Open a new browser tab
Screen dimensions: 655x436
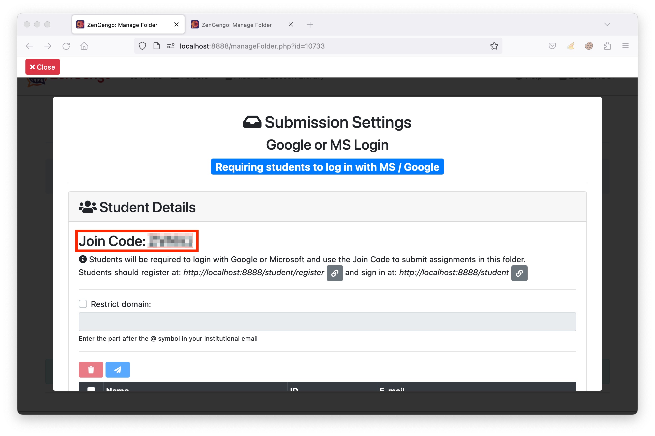(x=310, y=25)
